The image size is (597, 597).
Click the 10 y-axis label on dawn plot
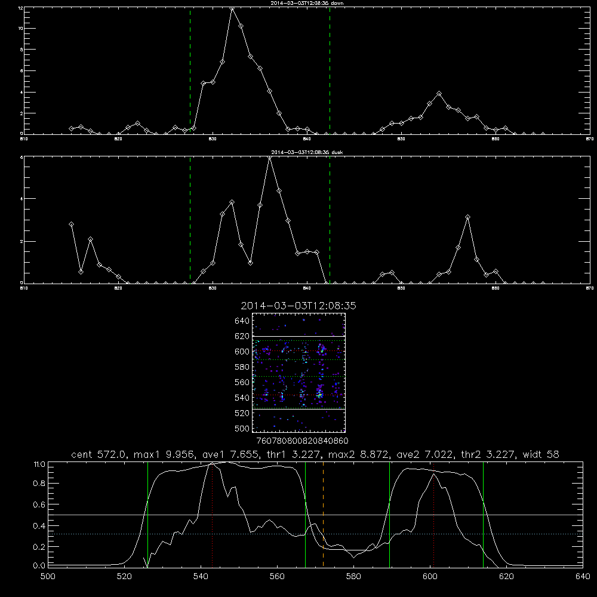(20, 29)
